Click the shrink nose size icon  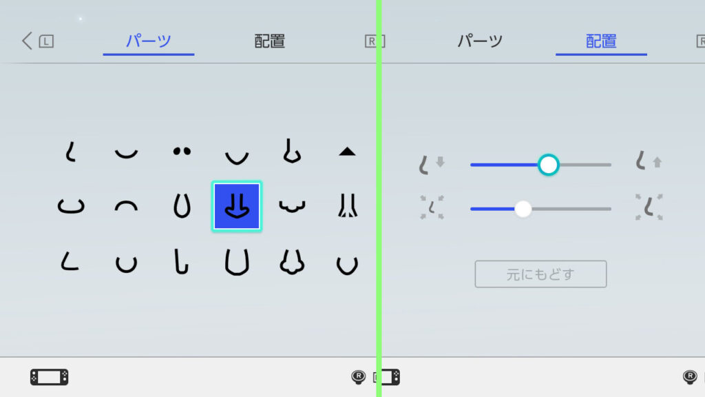(x=432, y=207)
